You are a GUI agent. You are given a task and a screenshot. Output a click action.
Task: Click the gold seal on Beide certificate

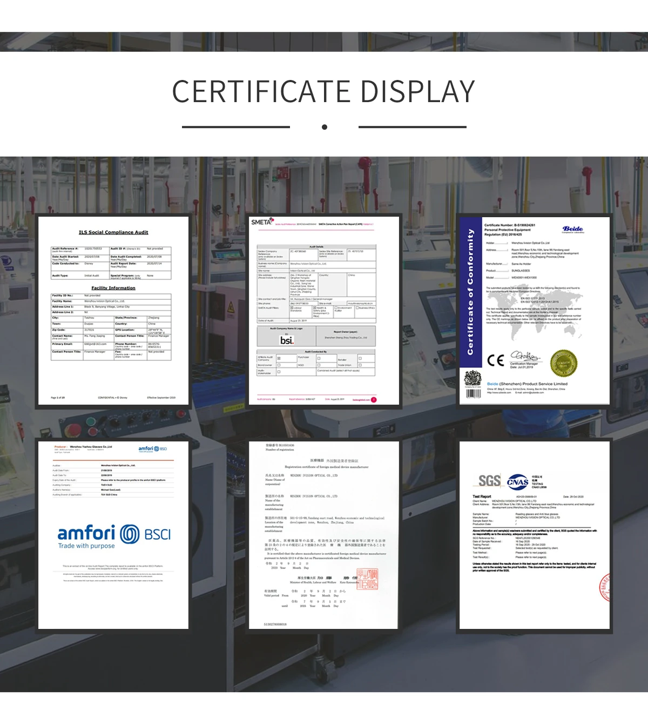tap(564, 363)
